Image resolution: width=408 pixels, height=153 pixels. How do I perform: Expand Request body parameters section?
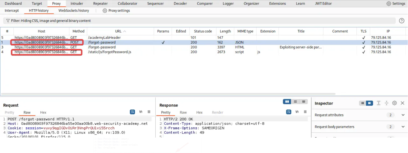click(x=403, y=127)
